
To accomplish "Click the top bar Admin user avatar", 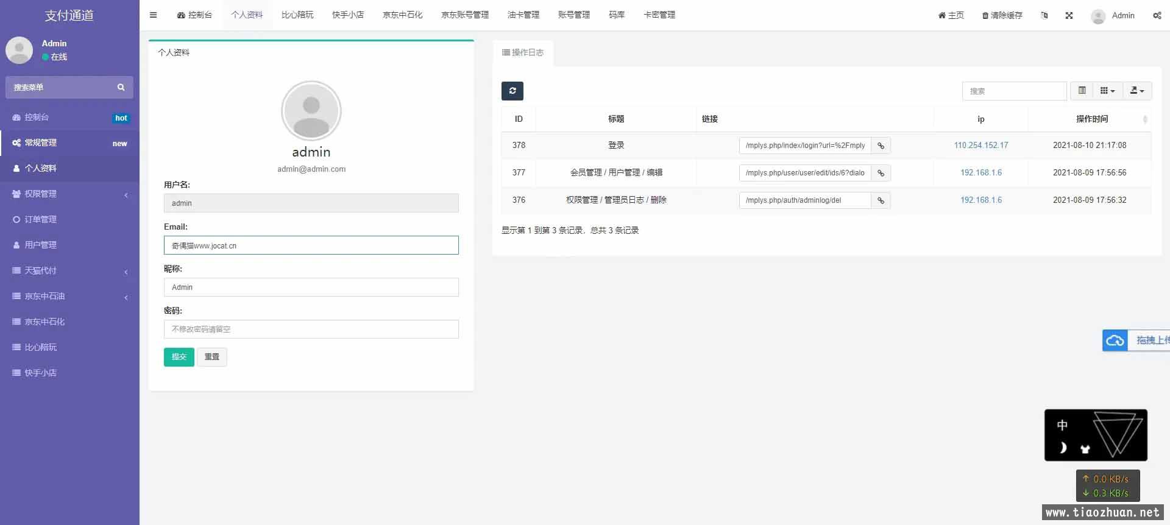I will (x=1098, y=16).
